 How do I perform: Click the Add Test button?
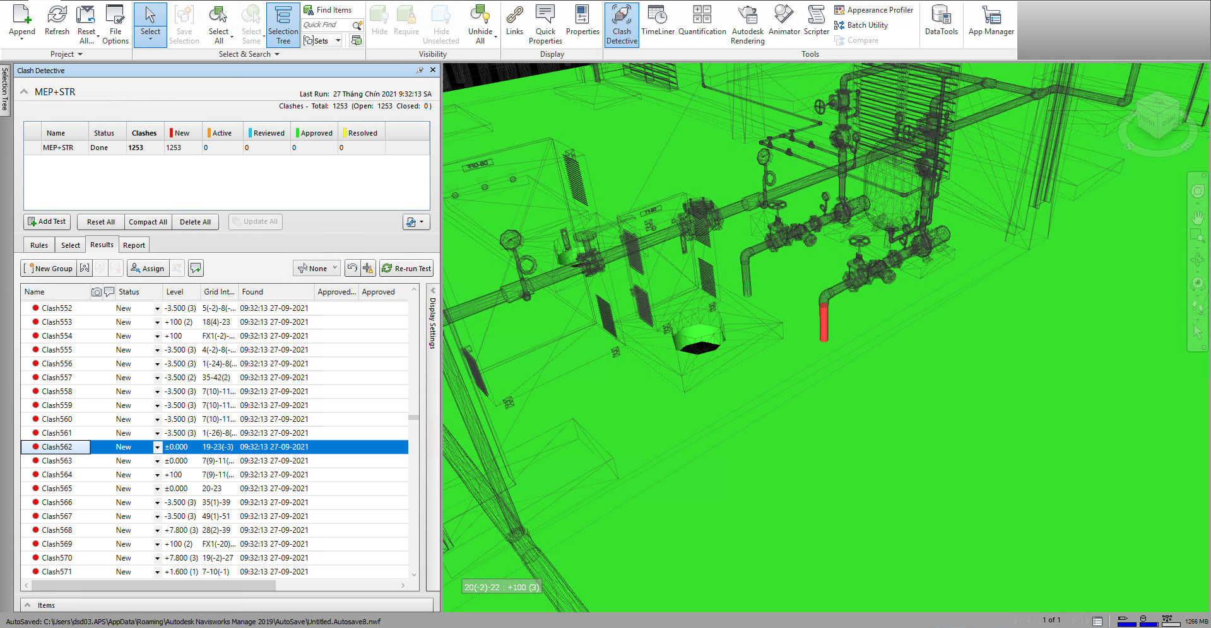[47, 222]
